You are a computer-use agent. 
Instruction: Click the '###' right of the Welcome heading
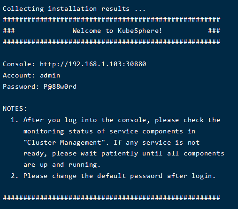point(214,31)
